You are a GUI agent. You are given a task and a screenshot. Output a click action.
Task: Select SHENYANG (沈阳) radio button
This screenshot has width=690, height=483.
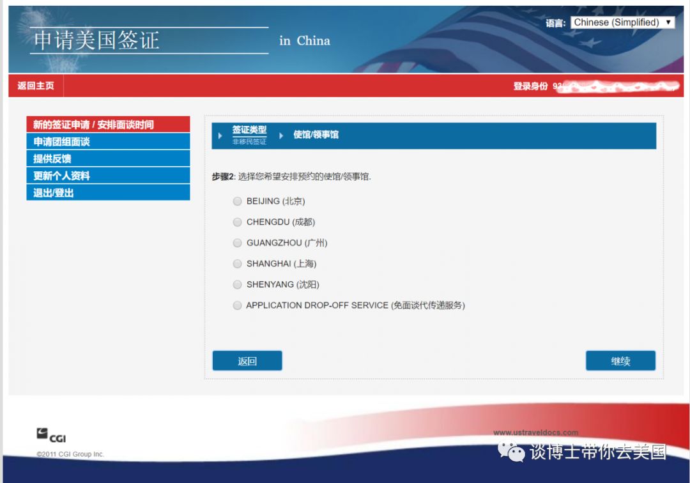coord(237,284)
